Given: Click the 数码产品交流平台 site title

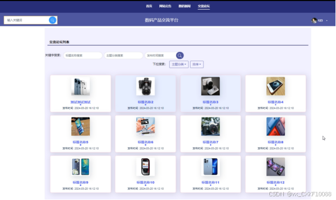Looking at the screenshot, I should [162, 20].
